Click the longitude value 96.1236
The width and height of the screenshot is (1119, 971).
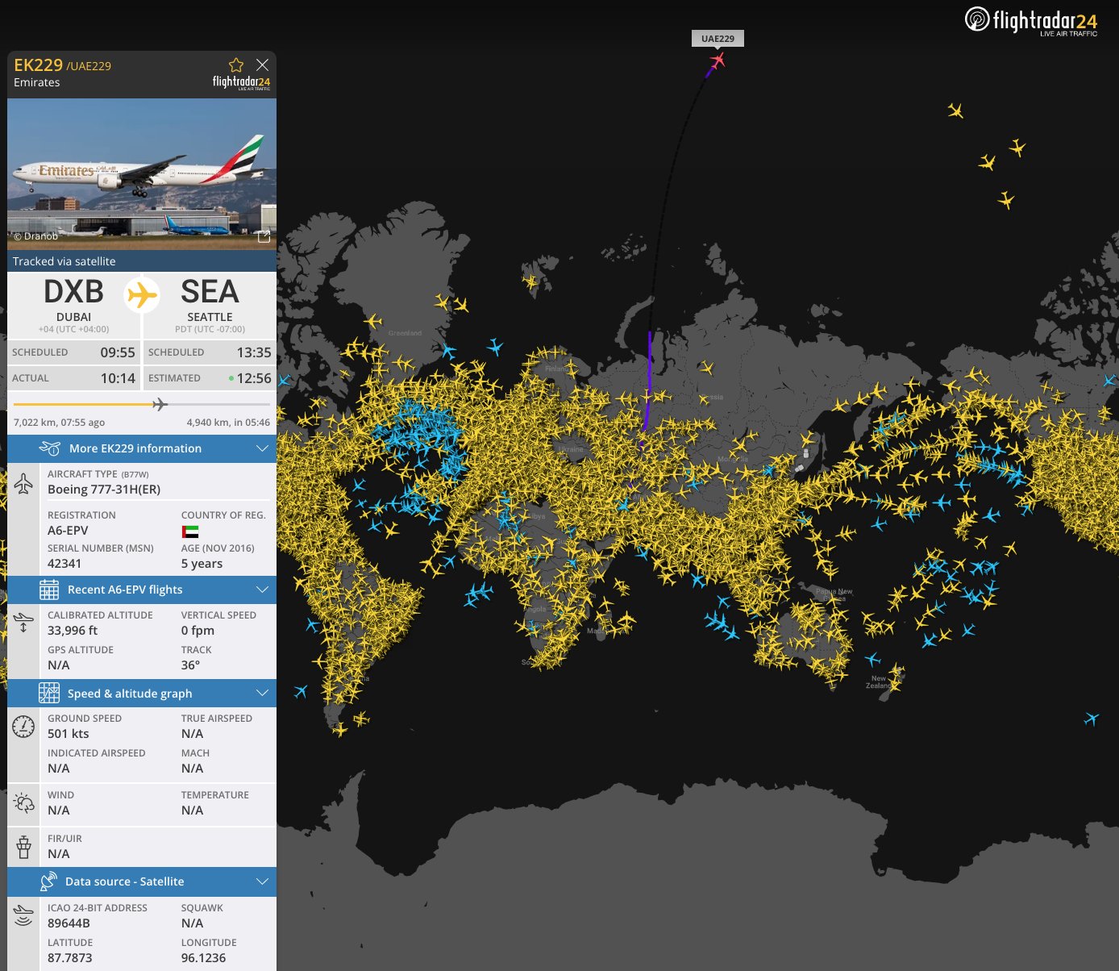203,958
